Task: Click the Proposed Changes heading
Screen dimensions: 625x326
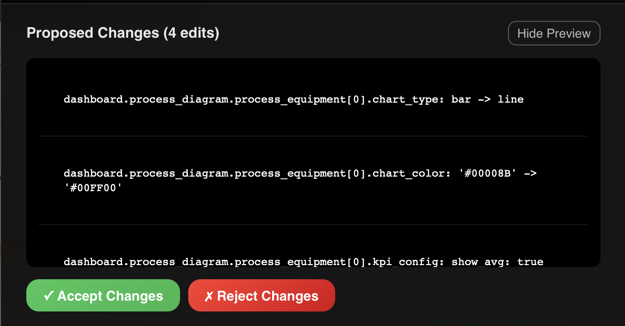Action: [122, 33]
